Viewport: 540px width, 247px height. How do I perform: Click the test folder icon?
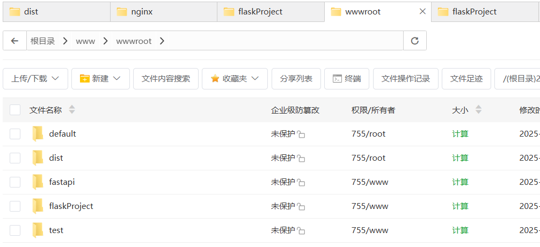click(38, 230)
